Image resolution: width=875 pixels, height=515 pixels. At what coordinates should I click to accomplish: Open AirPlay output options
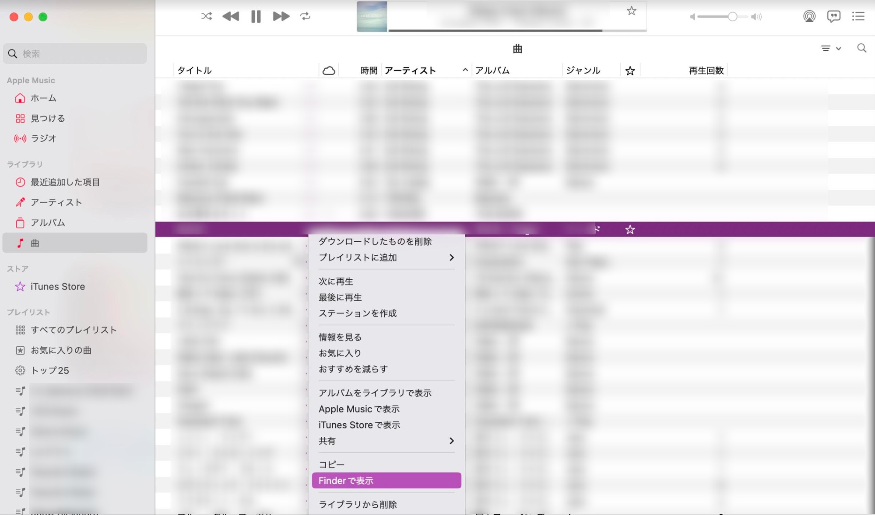coord(809,16)
